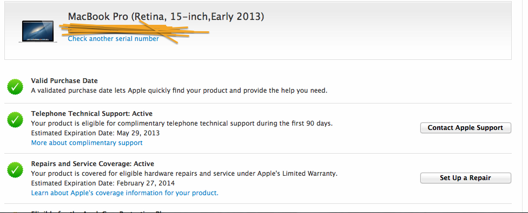528x213 pixels.
Task: Select the Telephone Technical Support: Active heading
Action: [x=91, y=114]
